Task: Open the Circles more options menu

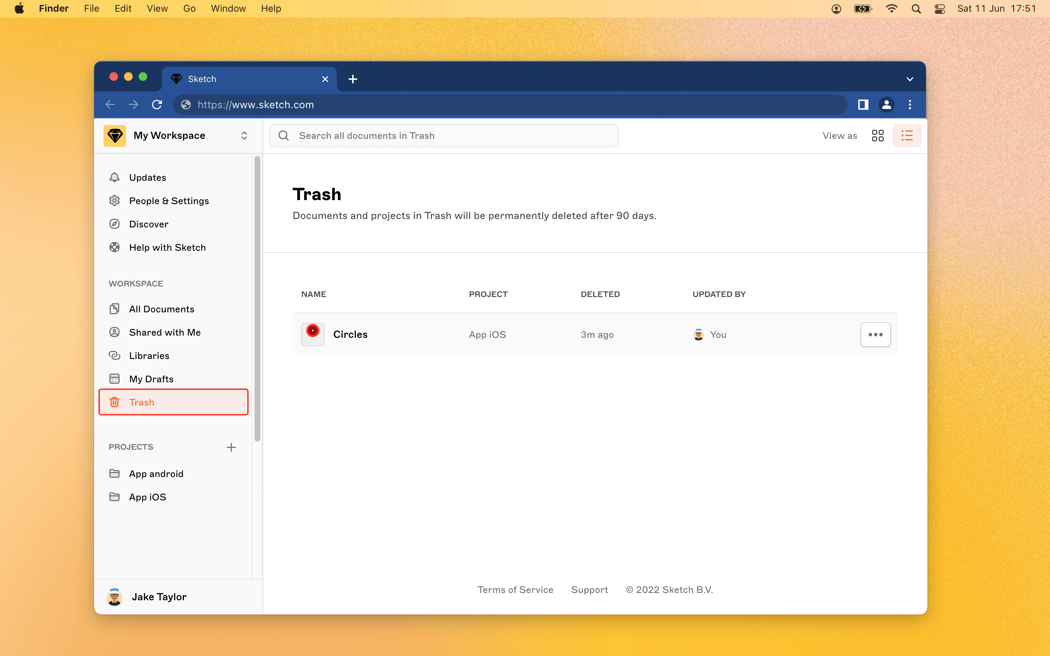Action: pos(875,335)
